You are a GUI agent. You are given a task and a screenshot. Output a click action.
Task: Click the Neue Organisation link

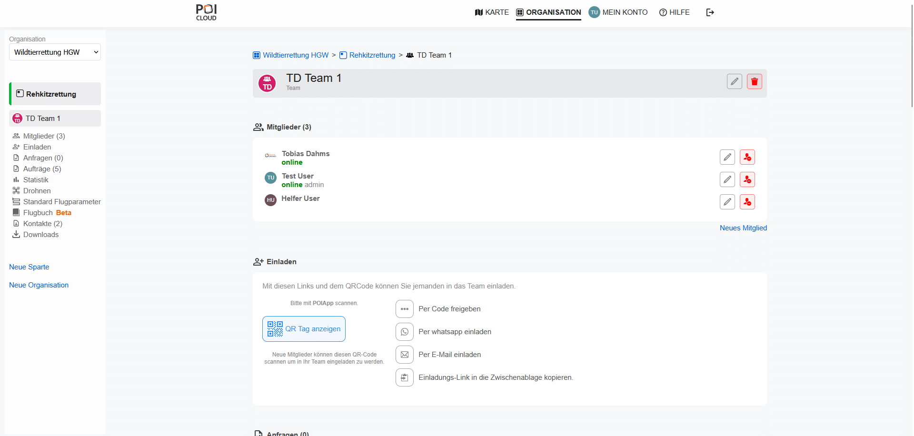39,285
